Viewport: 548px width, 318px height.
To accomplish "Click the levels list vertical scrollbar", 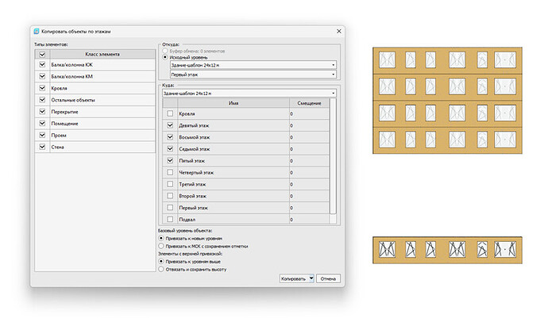I will tap(334, 159).
